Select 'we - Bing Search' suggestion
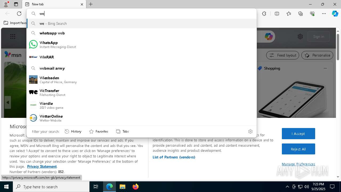The height and width of the screenshot is (192, 341). [141, 23]
